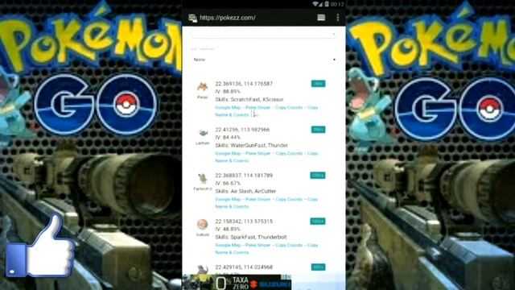
Task: Click the timer badge on the Voltorb row
Action: (318, 222)
